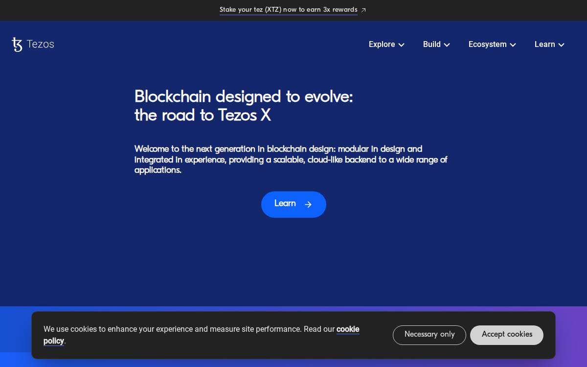Screen dimensions: 587x367
Task: Expand the Learn navigation chevron arrow
Action: pos(561,45)
